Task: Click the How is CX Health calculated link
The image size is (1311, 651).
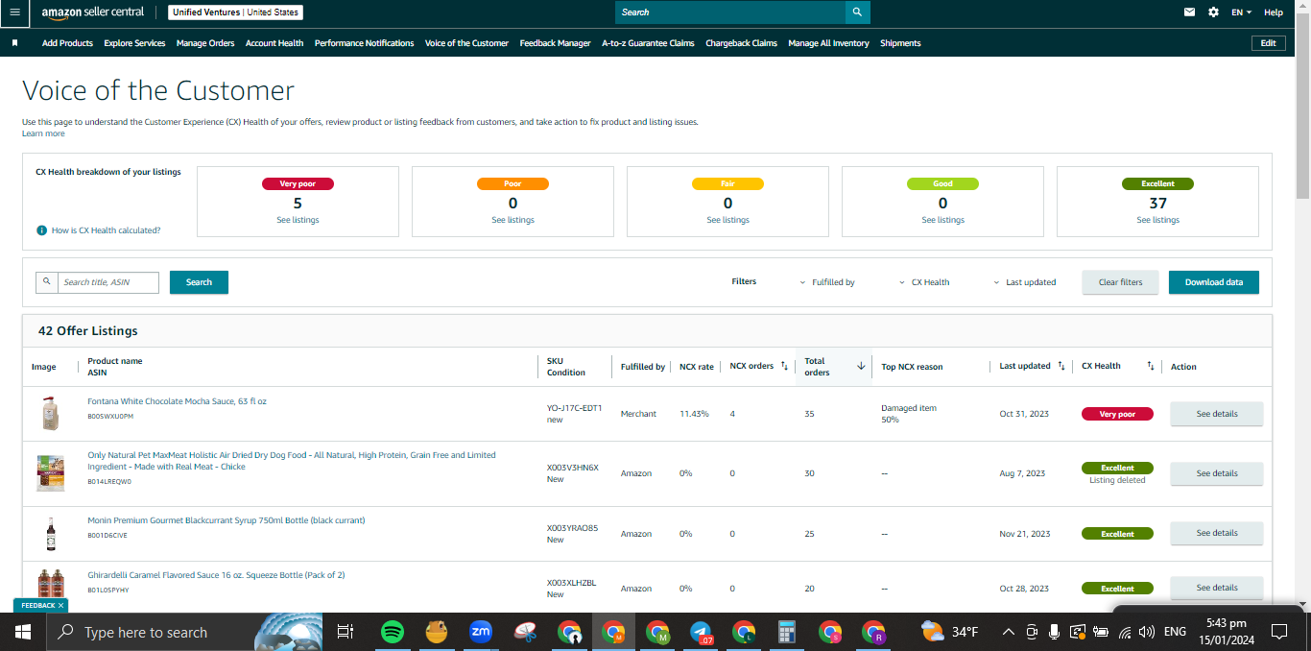Action: click(x=106, y=230)
